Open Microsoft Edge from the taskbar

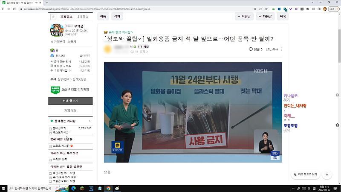pyautogui.click(x=73, y=188)
